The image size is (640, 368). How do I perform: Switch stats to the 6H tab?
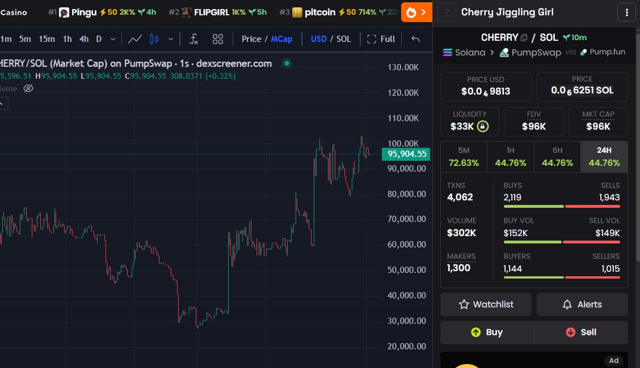[558, 157]
